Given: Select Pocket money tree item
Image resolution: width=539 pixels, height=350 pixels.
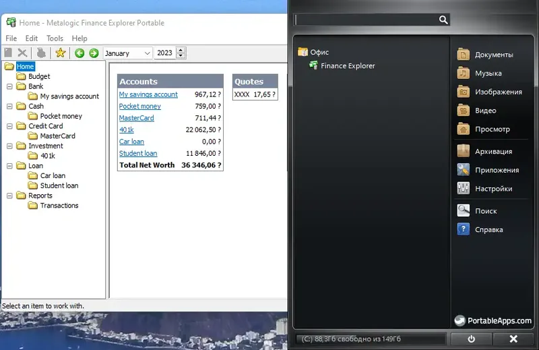Looking at the screenshot, I should pyautogui.click(x=61, y=116).
